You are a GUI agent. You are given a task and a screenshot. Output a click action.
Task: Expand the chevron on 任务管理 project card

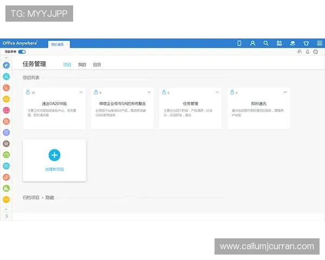click(217, 92)
